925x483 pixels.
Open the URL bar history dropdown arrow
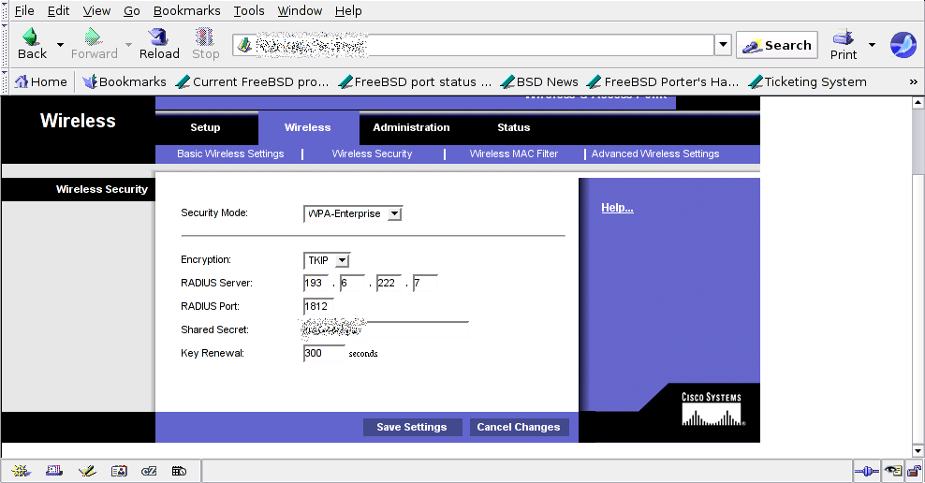[x=723, y=45]
